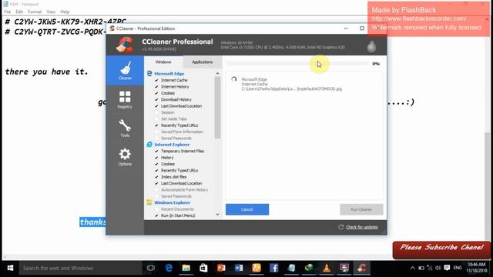Toggle Microsoft Edge Download History checkbox
493x277 pixels.
pyautogui.click(x=156, y=99)
